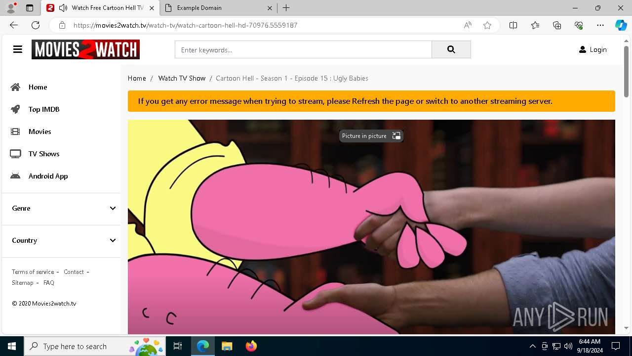Open the Collections icon
The height and width of the screenshot is (356, 632).
[x=557, y=25]
